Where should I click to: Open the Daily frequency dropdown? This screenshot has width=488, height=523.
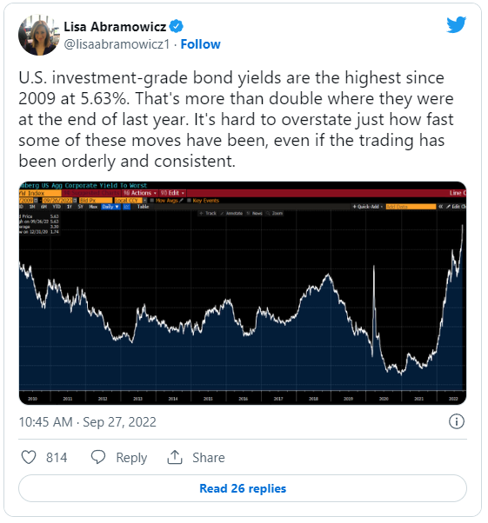coord(110,207)
